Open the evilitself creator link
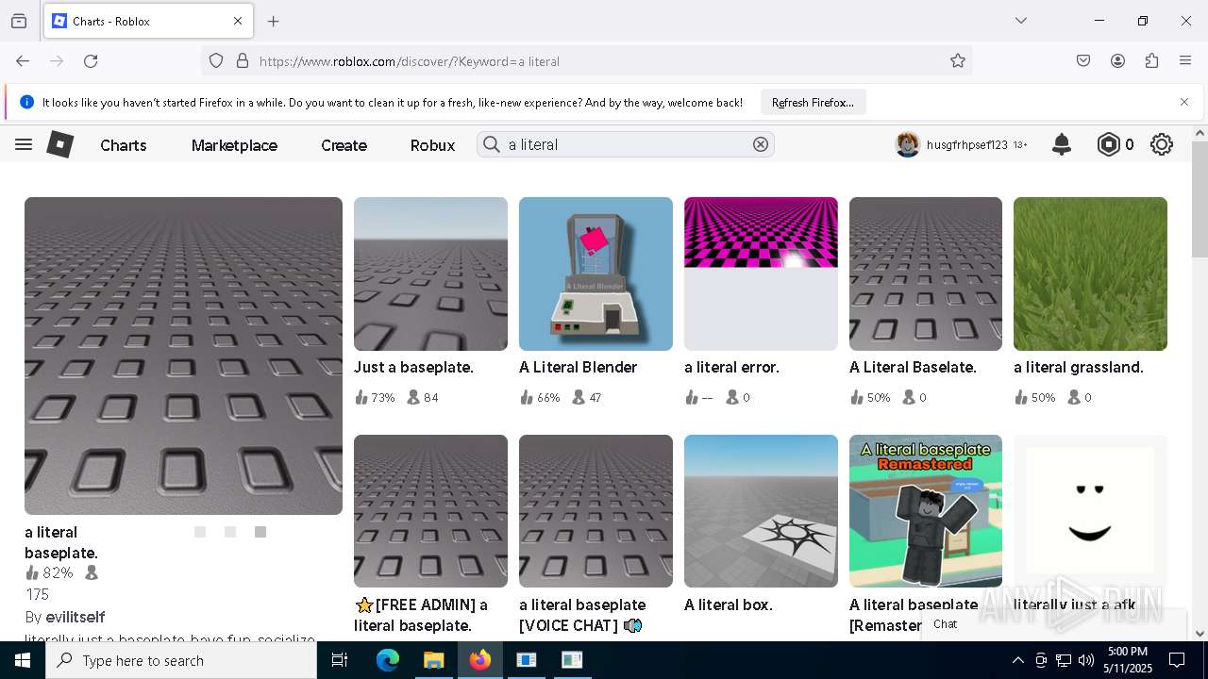This screenshot has width=1208, height=679. [75, 617]
